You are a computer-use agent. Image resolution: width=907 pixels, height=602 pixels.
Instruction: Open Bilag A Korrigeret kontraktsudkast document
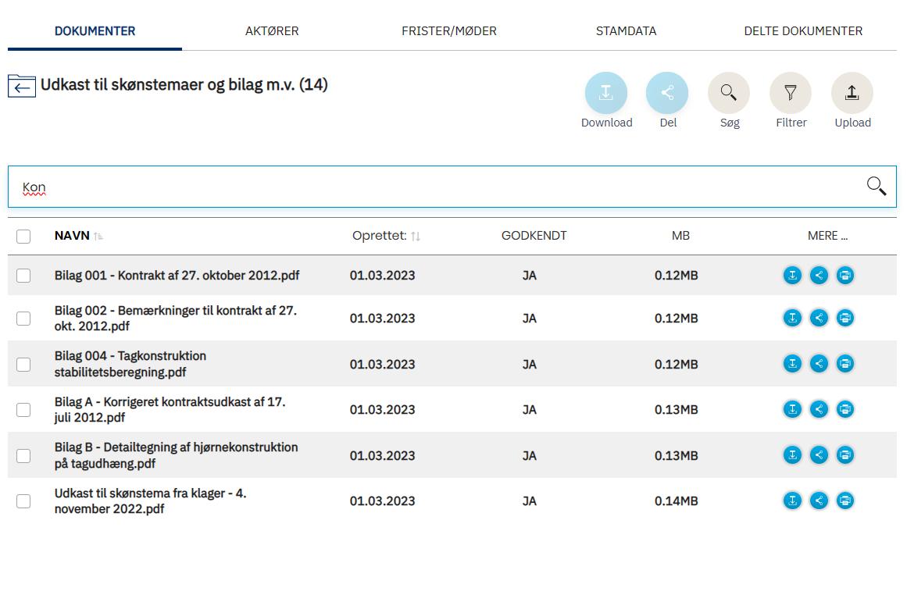pos(170,409)
